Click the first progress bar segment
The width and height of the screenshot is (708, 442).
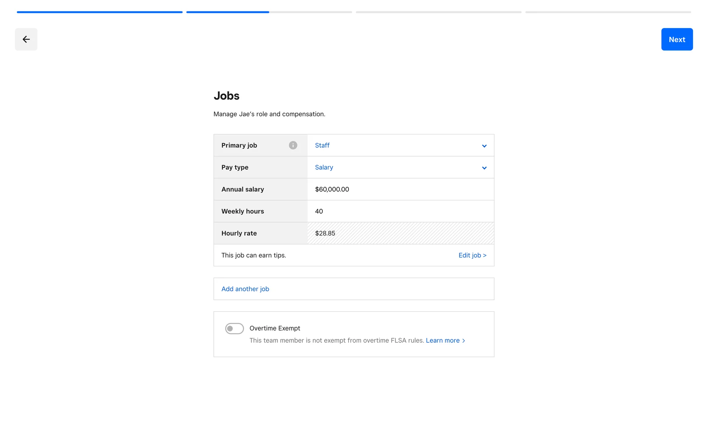pyautogui.click(x=100, y=12)
